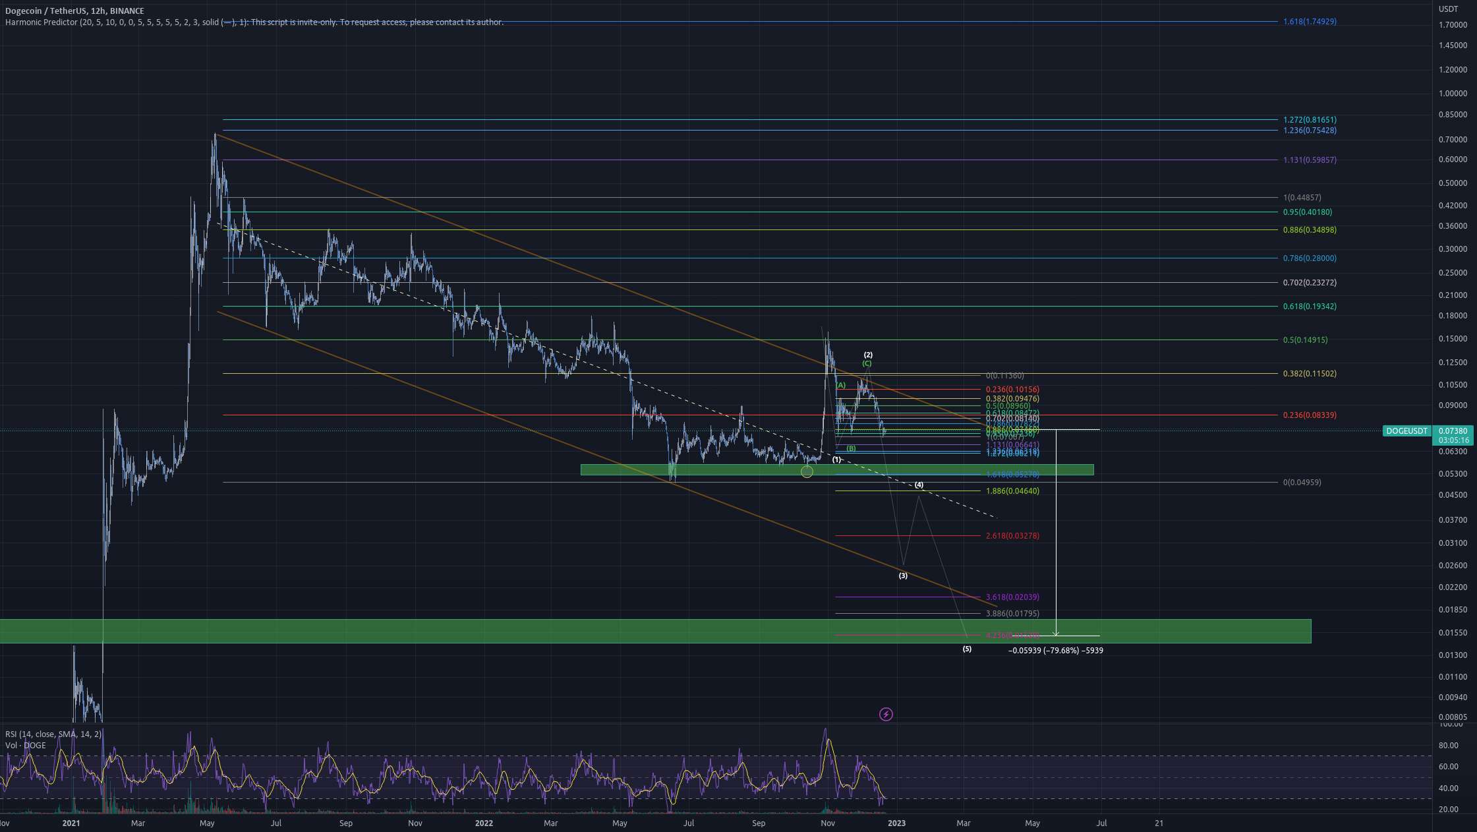
Task: Click the 0(0.04959) Fibonacci base label
Action: point(1302,483)
